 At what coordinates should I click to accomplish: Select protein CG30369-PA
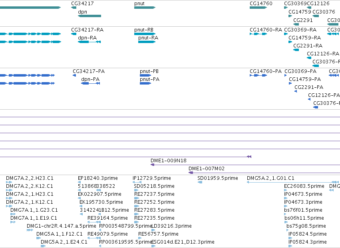point(285,75)
